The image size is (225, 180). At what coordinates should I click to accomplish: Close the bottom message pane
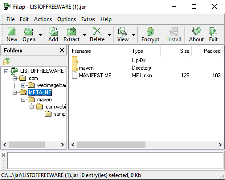(x=4, y=155)
